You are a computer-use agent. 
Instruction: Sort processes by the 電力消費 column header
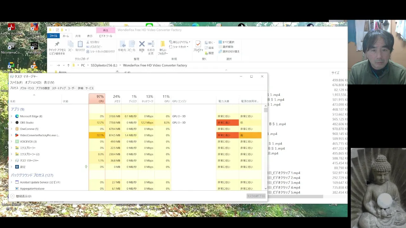(x=227, y=99)
